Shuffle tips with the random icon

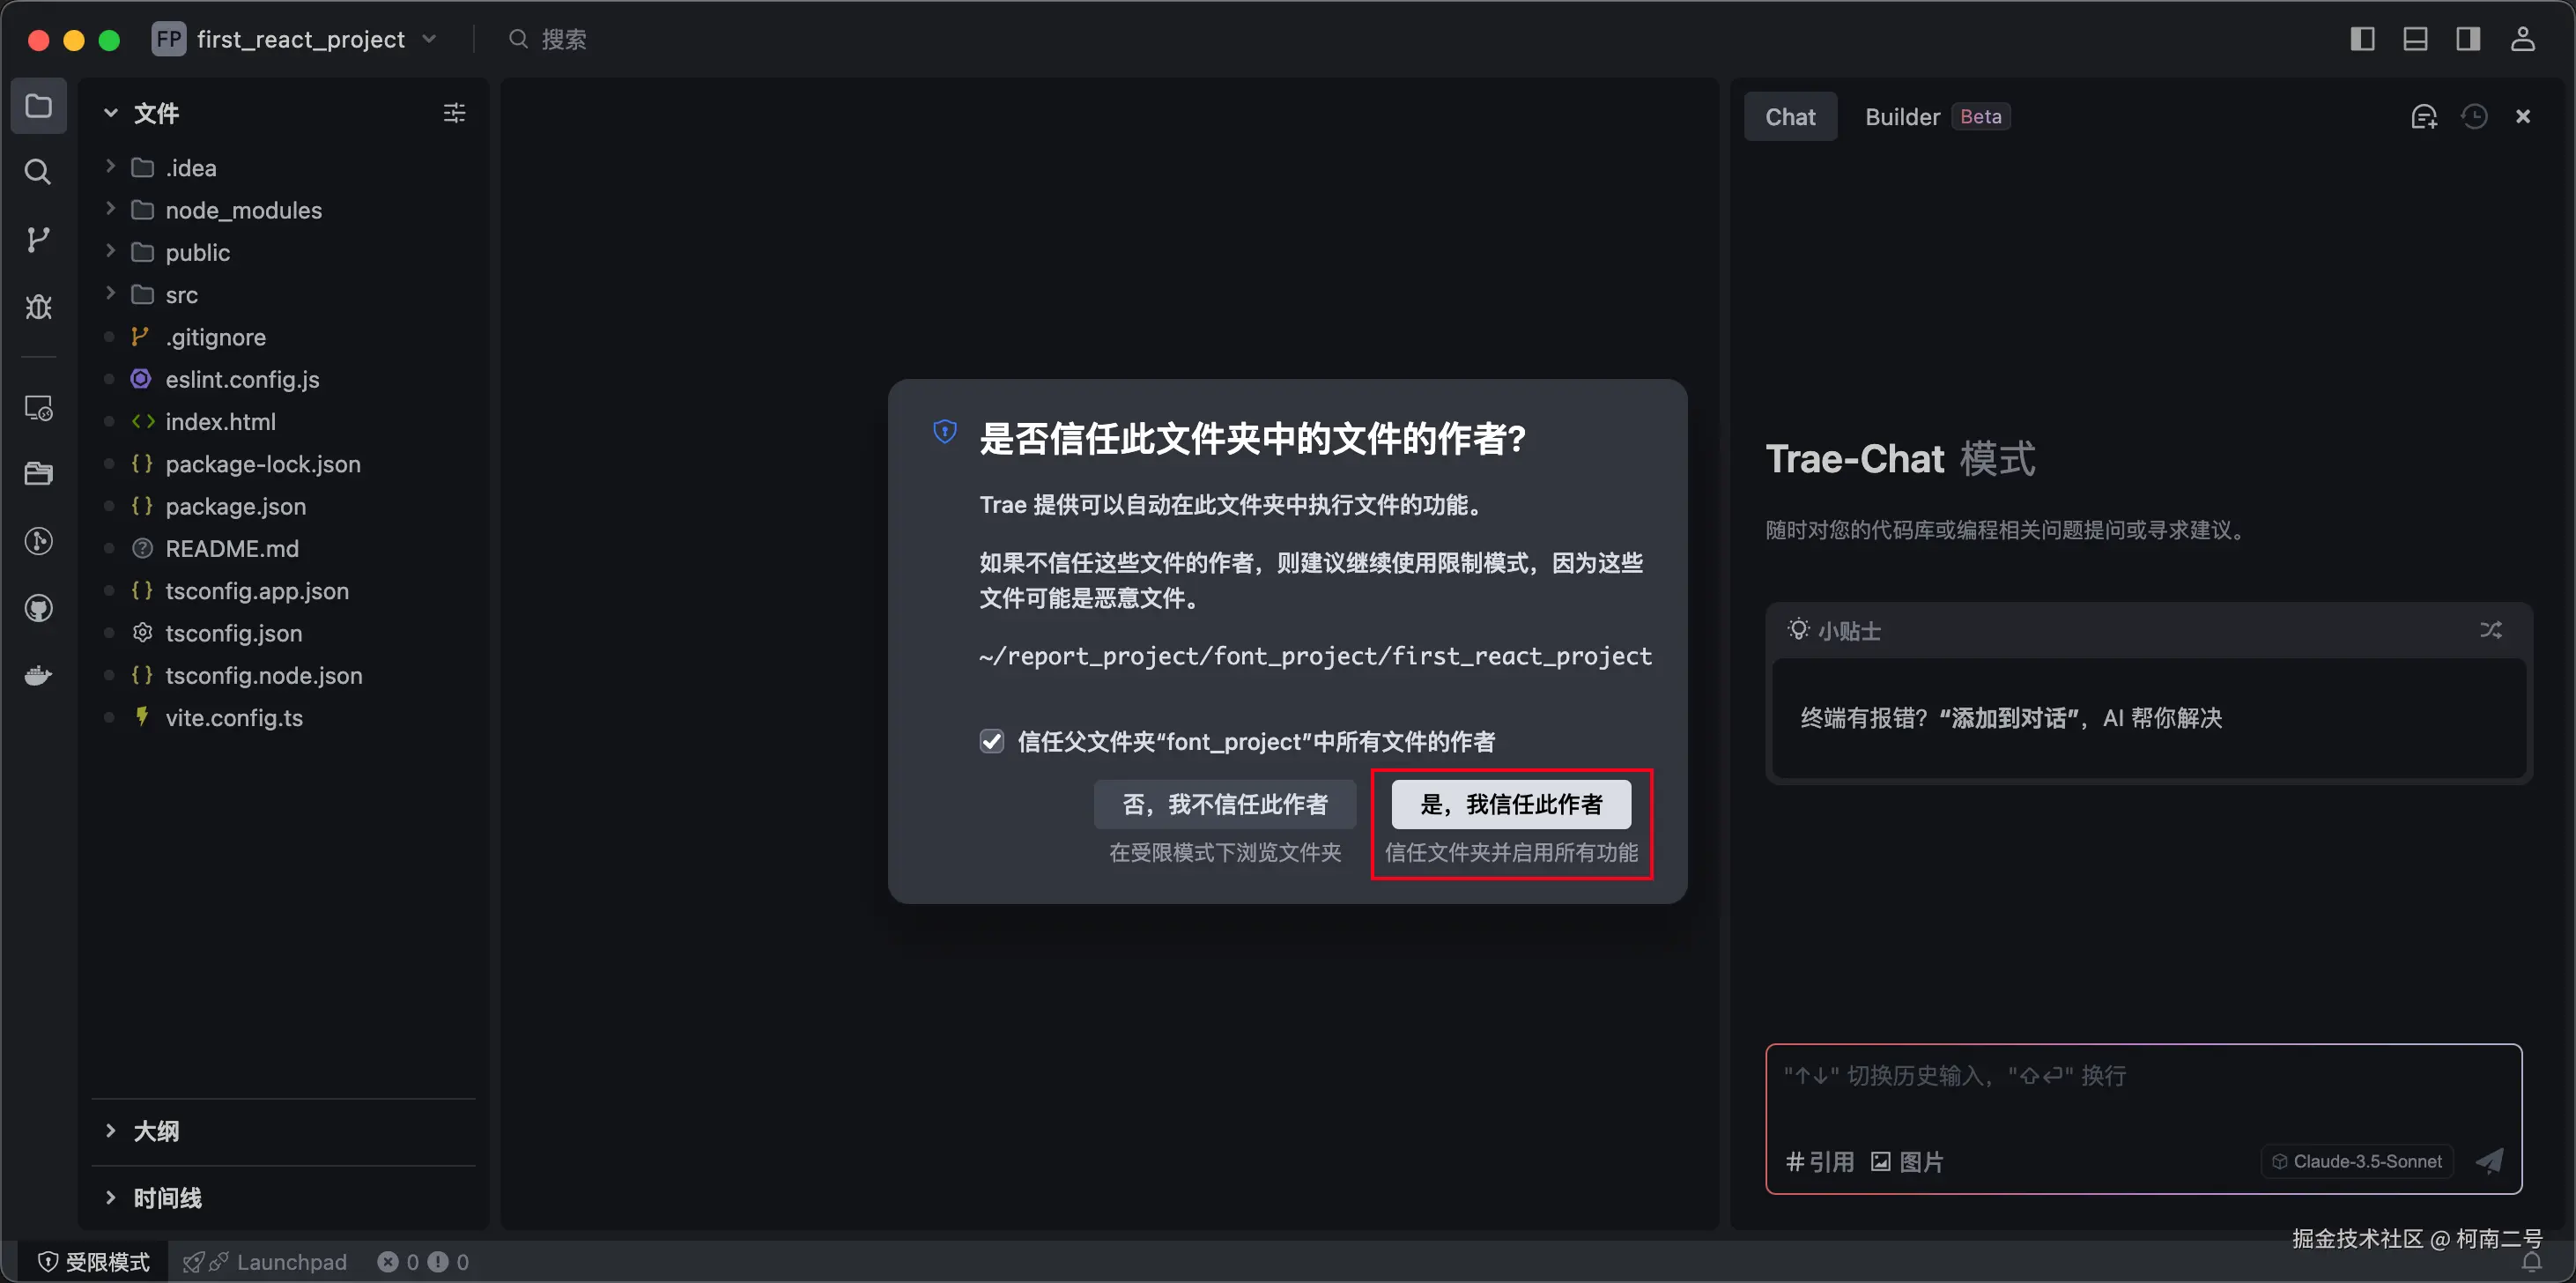2490,630
